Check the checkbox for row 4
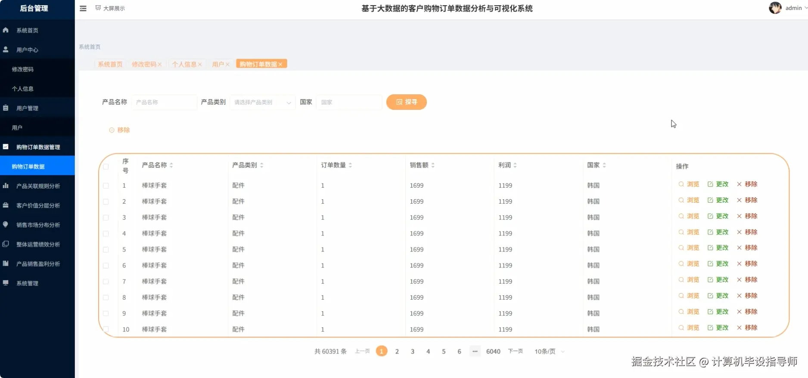 point(106,233)
